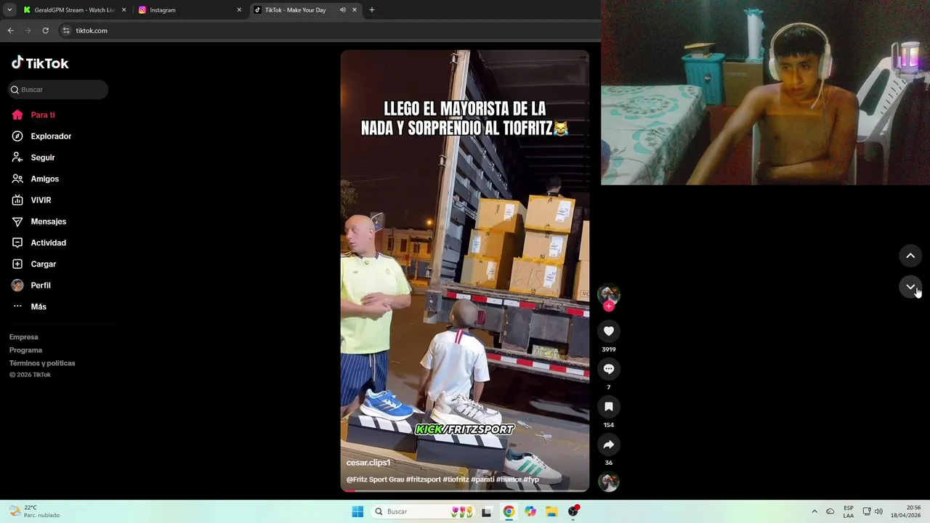The width and height of the screenshot is (930, 523).
Task: Open the creator avatar beside the video
Action: tap(609, 293)
